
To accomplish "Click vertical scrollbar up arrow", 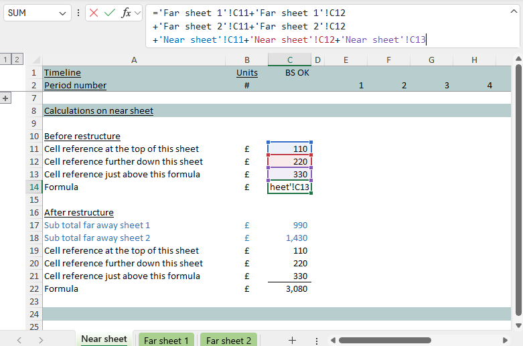I will coord(518,60).
